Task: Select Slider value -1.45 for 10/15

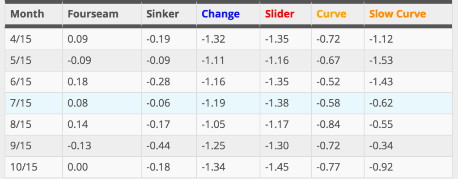Action: tap(276, 167)
